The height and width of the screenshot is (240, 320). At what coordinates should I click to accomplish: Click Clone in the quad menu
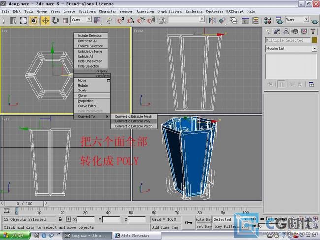tap(92, 95)
